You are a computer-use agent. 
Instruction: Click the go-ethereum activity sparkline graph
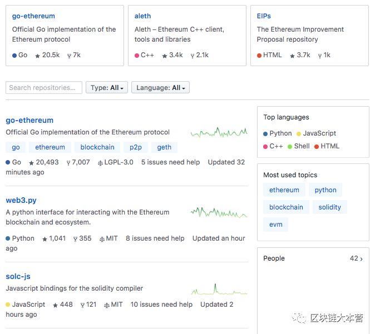click(x=219, y=133)
